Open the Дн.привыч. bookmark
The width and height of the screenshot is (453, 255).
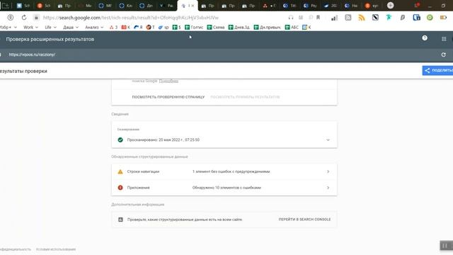tap(268, 28)
